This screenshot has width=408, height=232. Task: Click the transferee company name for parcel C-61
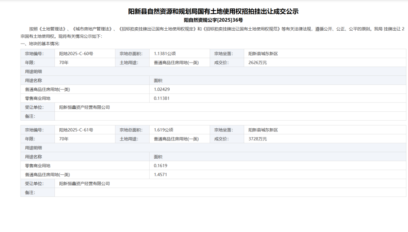click(84, 184)
